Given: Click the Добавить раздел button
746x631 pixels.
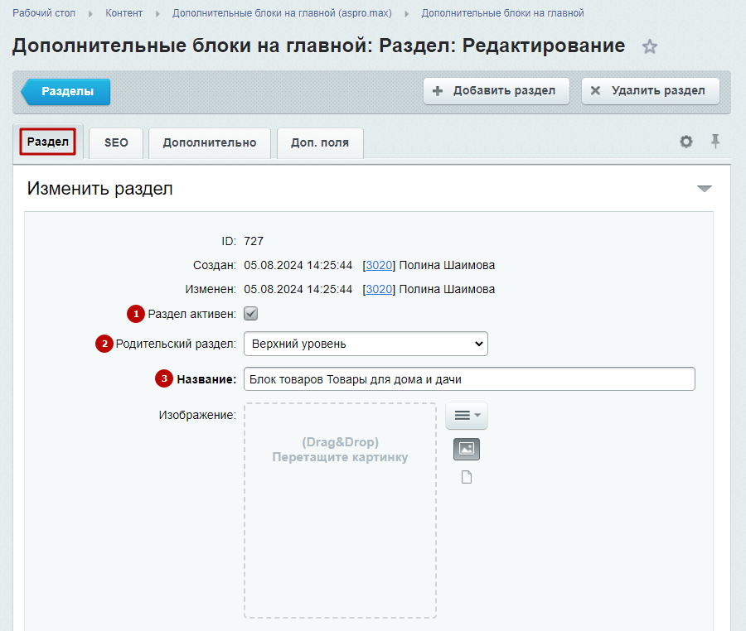Looking at the screenshot, I should pos(497,91).
